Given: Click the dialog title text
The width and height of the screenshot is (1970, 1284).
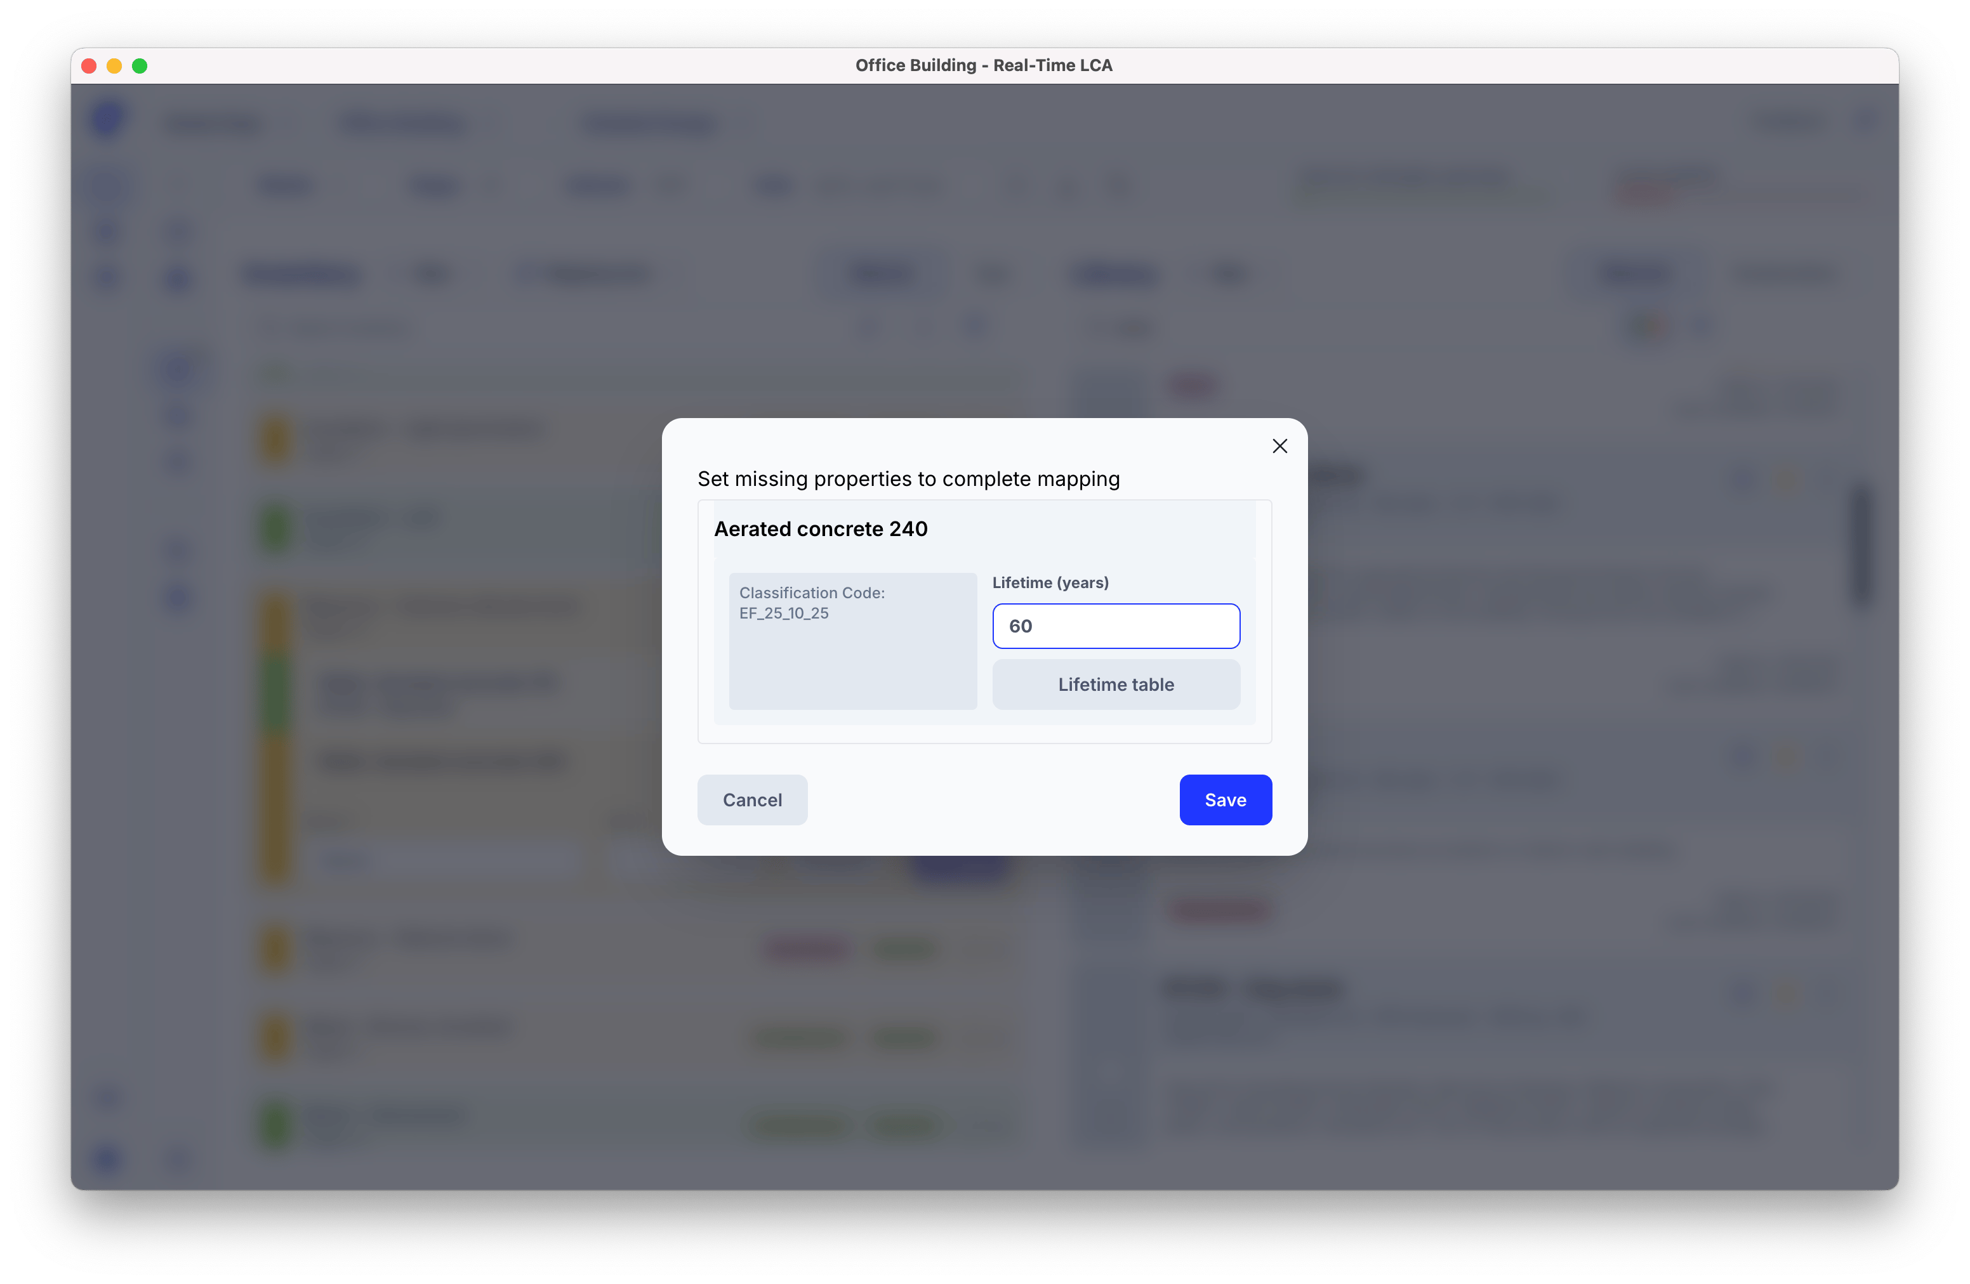Looking at the screenshot, I should pyautogui.click(x=908, y=479).
